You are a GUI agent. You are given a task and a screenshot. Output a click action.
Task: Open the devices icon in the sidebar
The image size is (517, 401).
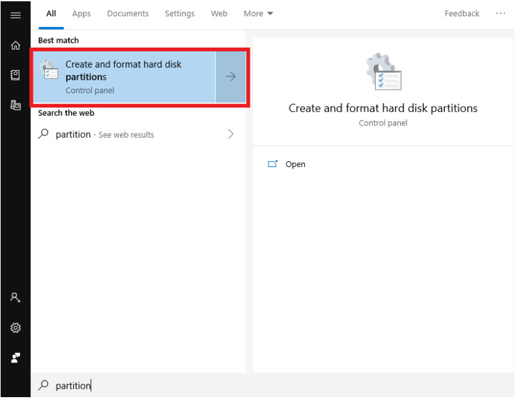15,105
